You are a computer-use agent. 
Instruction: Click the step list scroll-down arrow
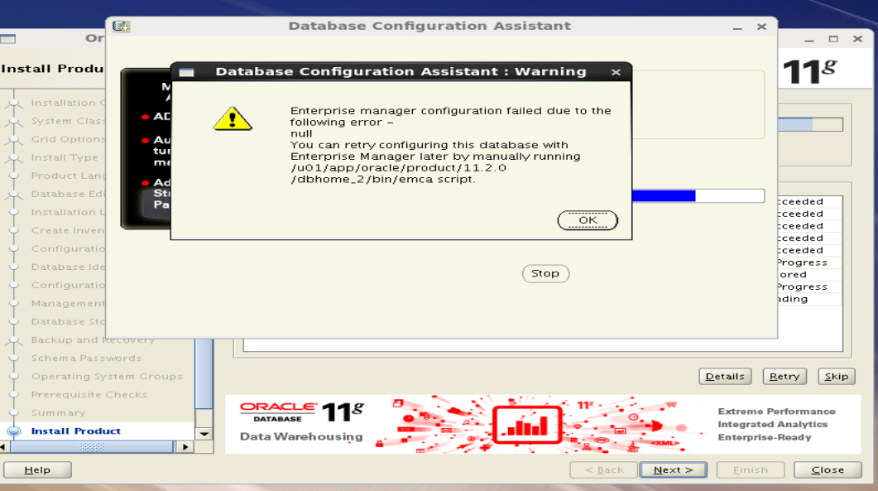(204, 434)
